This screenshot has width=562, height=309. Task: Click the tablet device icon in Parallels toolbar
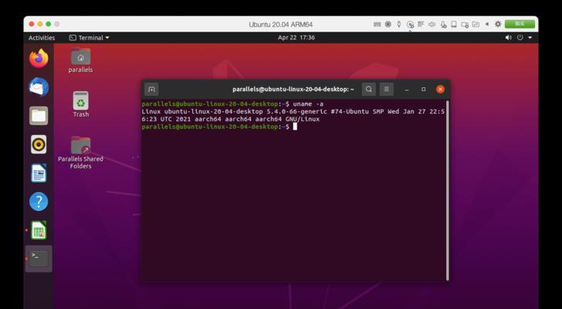click(x=454, y=25)
